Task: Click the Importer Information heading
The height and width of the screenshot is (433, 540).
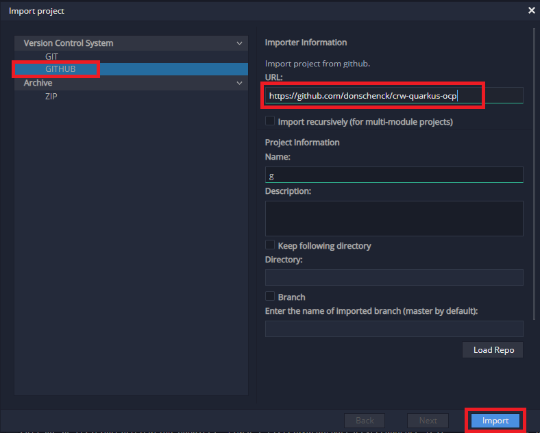Action: (x=306, y=42)
